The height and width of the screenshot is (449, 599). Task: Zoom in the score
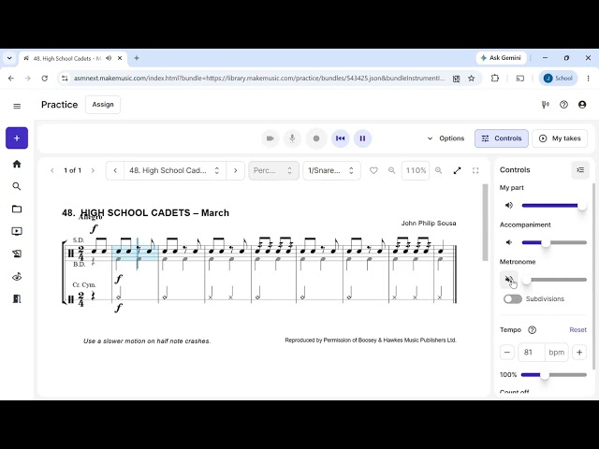tap(439, 170)
